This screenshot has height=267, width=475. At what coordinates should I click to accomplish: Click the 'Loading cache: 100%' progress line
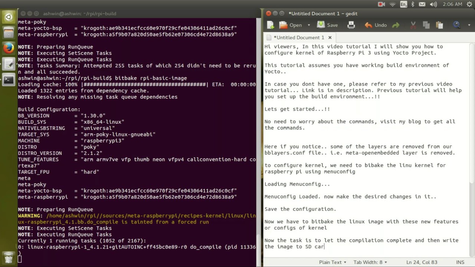click(x=137, y=85)
